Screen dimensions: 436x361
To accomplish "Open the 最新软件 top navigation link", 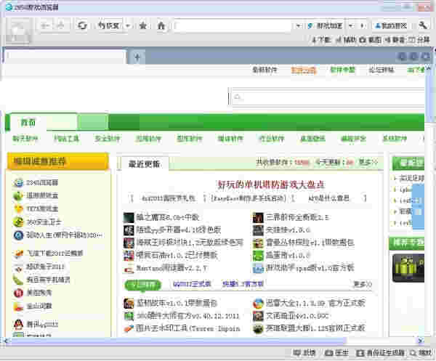I will pyautogui.click(x=265, y=70).
